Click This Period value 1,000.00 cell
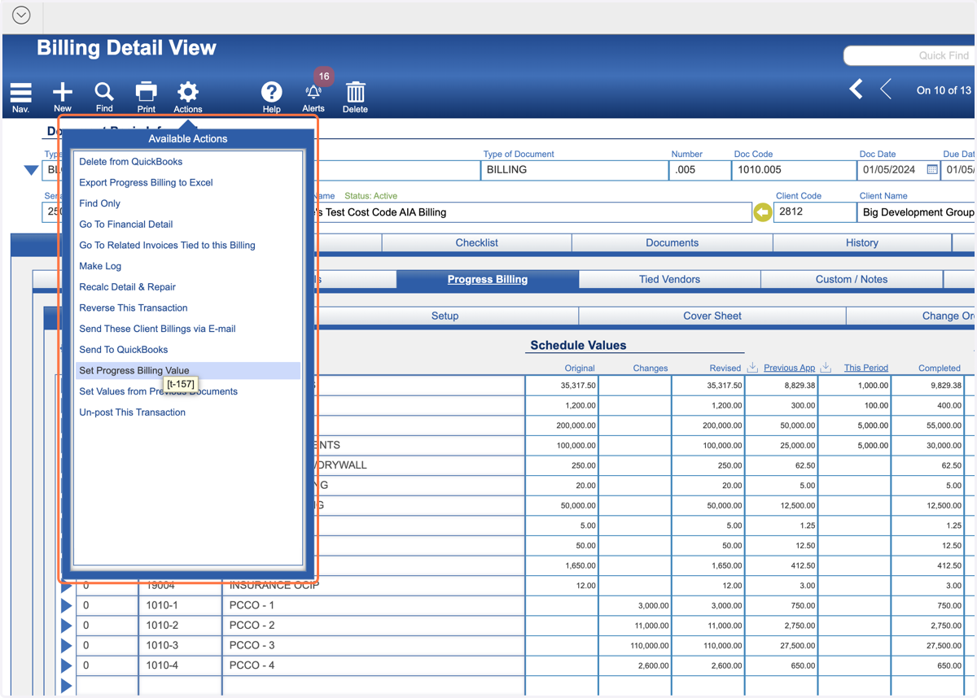 [856, 386]
